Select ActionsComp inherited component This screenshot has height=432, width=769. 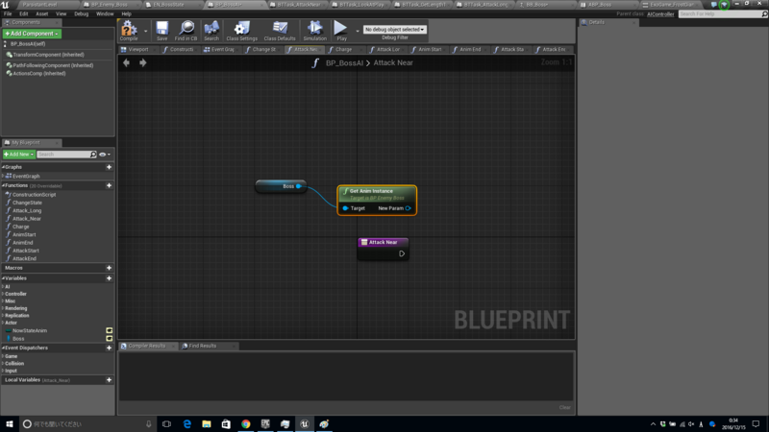(x=38, y=74)
